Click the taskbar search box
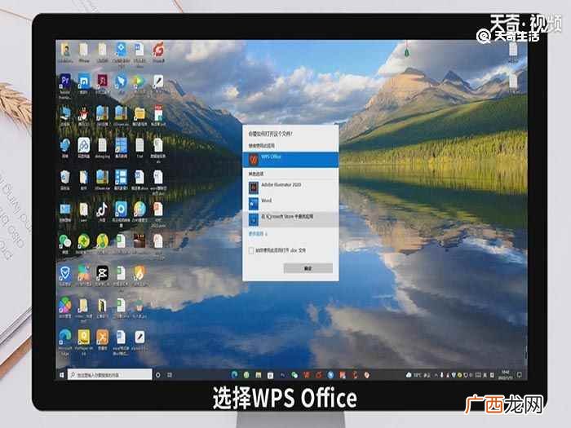The width and height of the screenshot is (571, 428). coord(109,374)
